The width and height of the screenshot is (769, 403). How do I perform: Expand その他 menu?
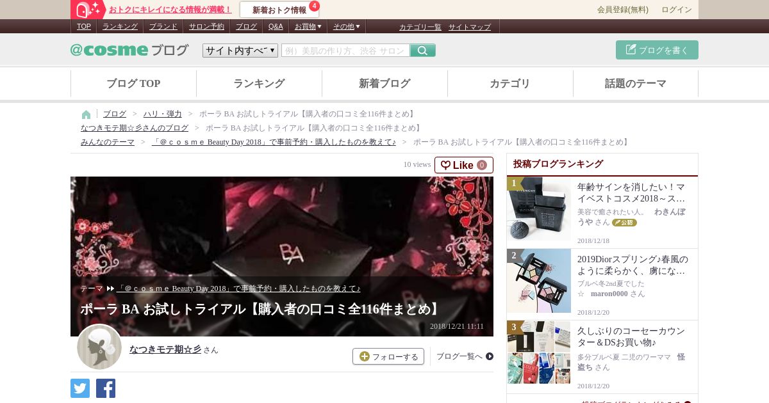347,26
